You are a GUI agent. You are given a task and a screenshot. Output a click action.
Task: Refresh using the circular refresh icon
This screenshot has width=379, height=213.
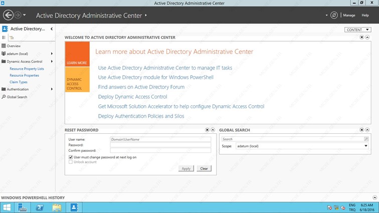[x=334, y=15]
